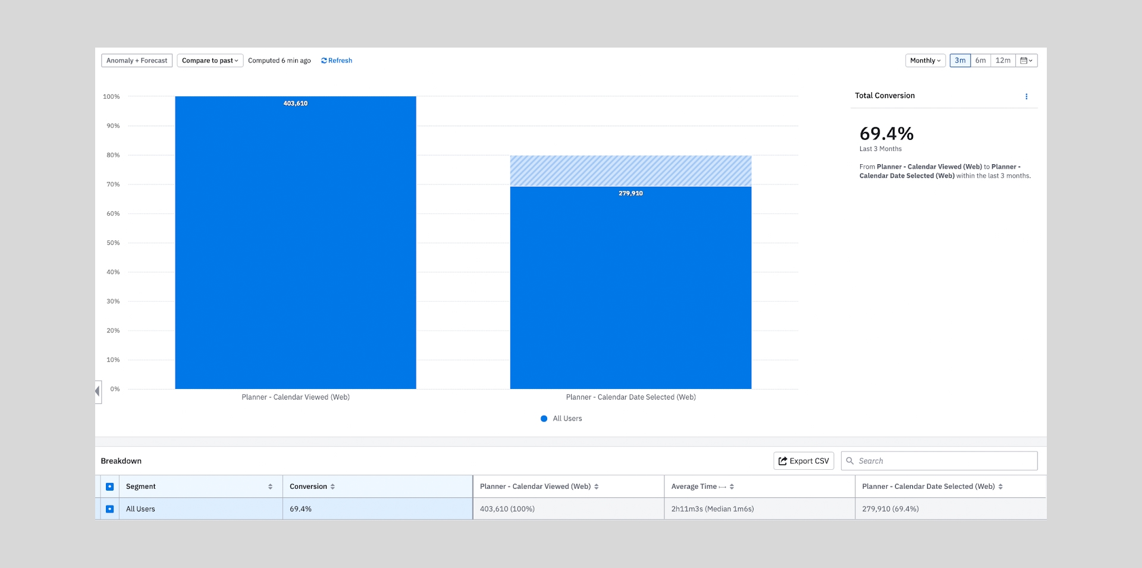The width and height of the screenshot is (1142, 568).
Task: Select the 6m time range
Action: click(x=980, y=61)
